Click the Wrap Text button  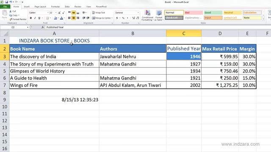pyautogui.click(x=99, y=13)
